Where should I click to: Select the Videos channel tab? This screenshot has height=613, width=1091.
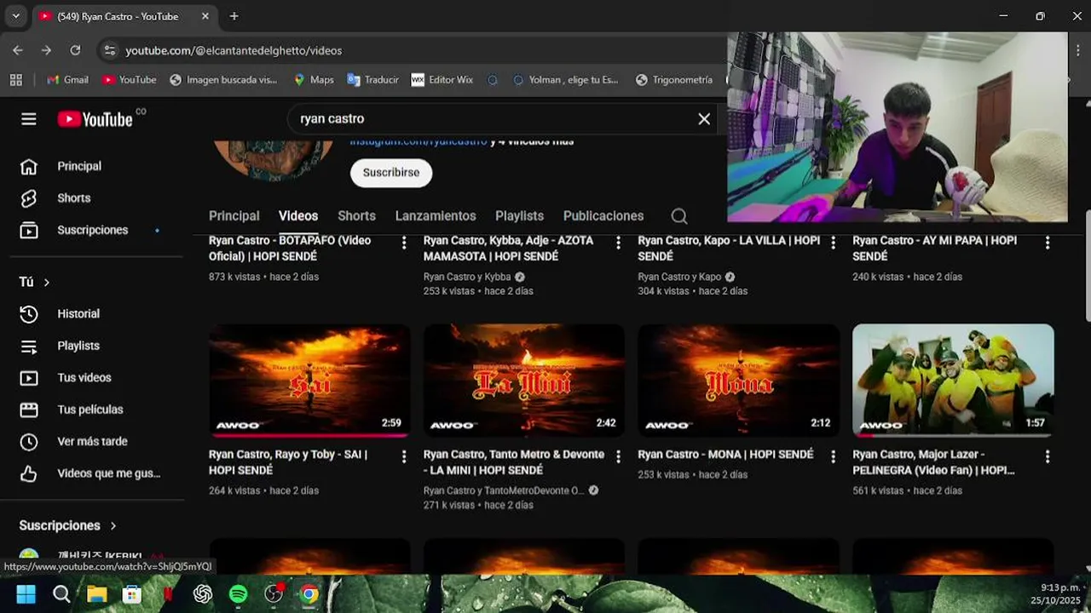pos(298,216)
